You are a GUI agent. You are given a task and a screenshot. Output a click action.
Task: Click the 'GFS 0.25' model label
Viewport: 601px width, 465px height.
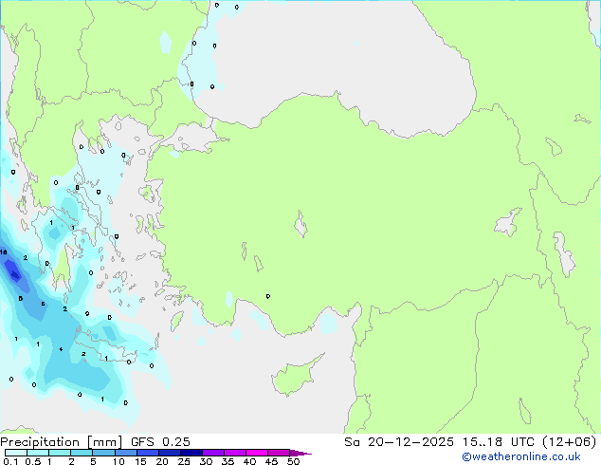160,442
